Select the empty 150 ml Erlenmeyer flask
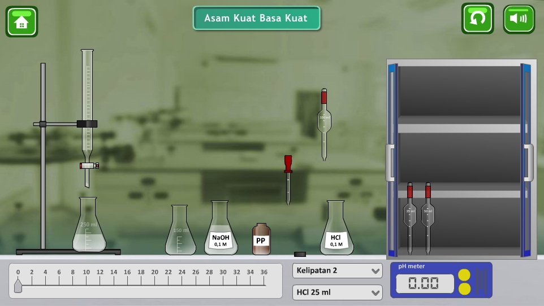Screen dimensions: 544x306 180,233
